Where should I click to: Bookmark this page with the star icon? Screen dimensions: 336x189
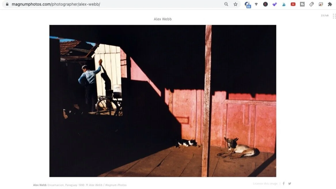point(236,4)
